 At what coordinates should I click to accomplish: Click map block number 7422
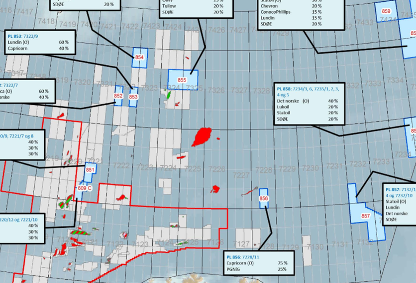point(130,27)
